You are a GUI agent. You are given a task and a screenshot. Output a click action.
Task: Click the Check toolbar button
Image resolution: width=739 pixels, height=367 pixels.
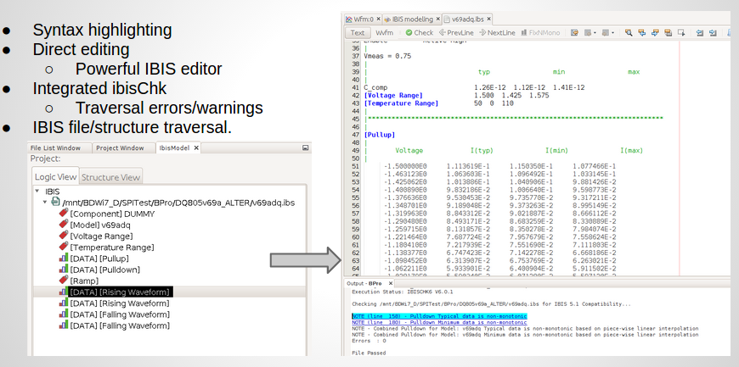419,33
